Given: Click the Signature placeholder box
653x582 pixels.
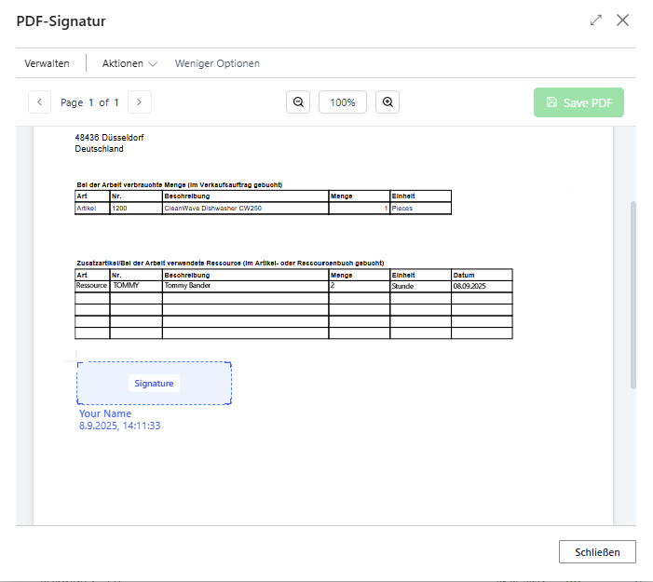Looking at the screenshot, I should pyautogui.click(x=154, y=383).
